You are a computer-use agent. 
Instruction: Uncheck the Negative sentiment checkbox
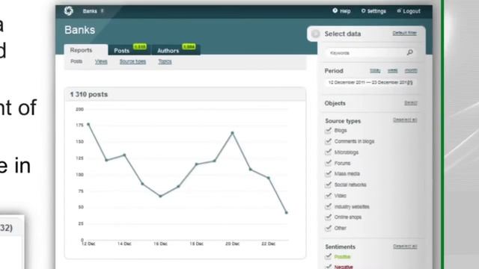(x=329, y=267)
